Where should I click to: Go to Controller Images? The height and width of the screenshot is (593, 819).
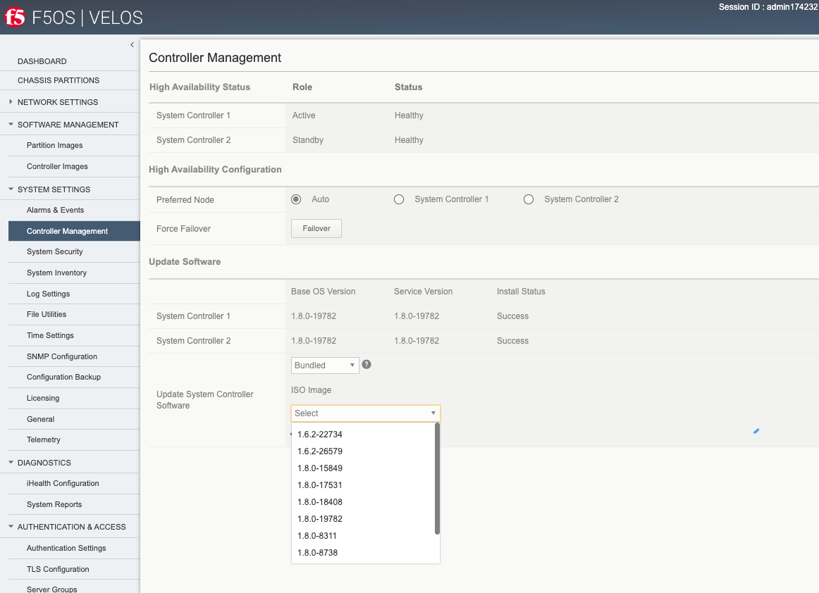58,166
